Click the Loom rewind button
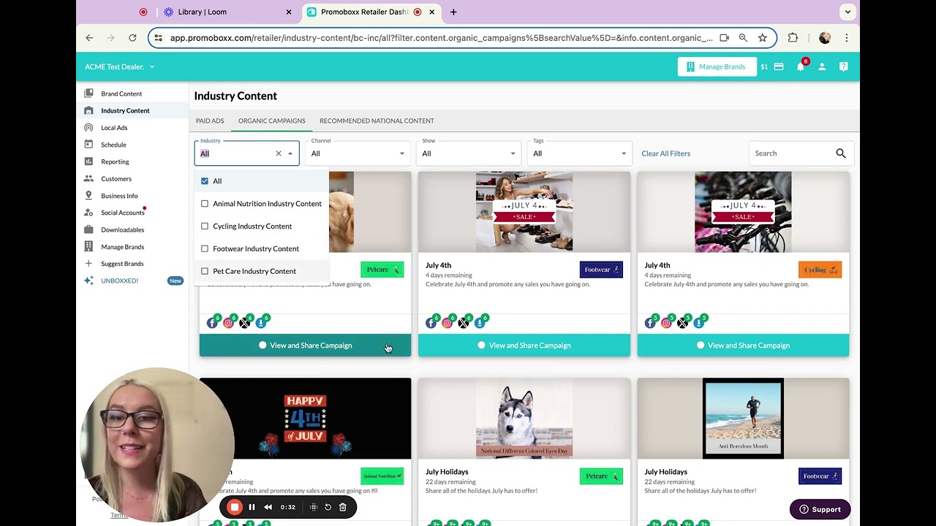 click(268, 507)
